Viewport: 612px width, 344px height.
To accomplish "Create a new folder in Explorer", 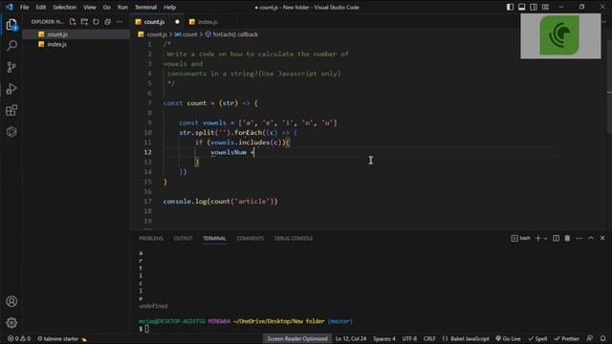I will click(84, 22).
